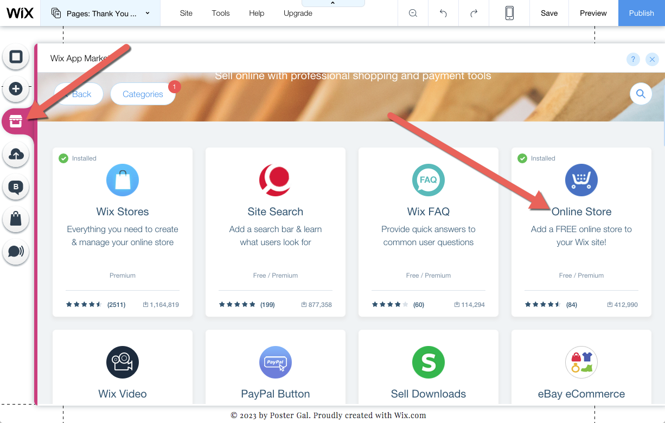Viewport: 665px width, 423px height.
Task: Switch to the mobile editor icon
Action: [x=509, y=13]
